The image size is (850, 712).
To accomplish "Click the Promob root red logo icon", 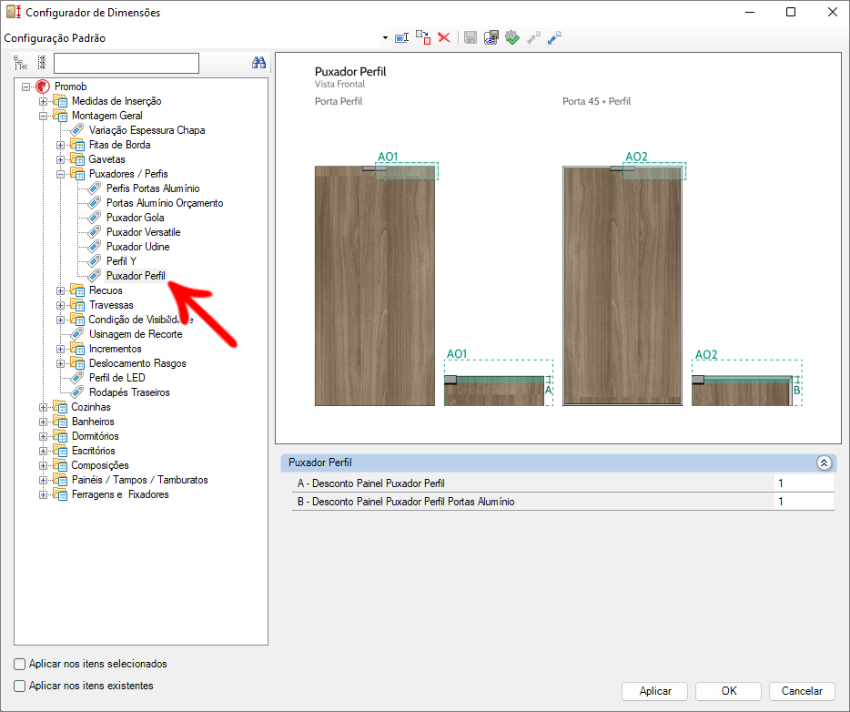I will point(43,86).
